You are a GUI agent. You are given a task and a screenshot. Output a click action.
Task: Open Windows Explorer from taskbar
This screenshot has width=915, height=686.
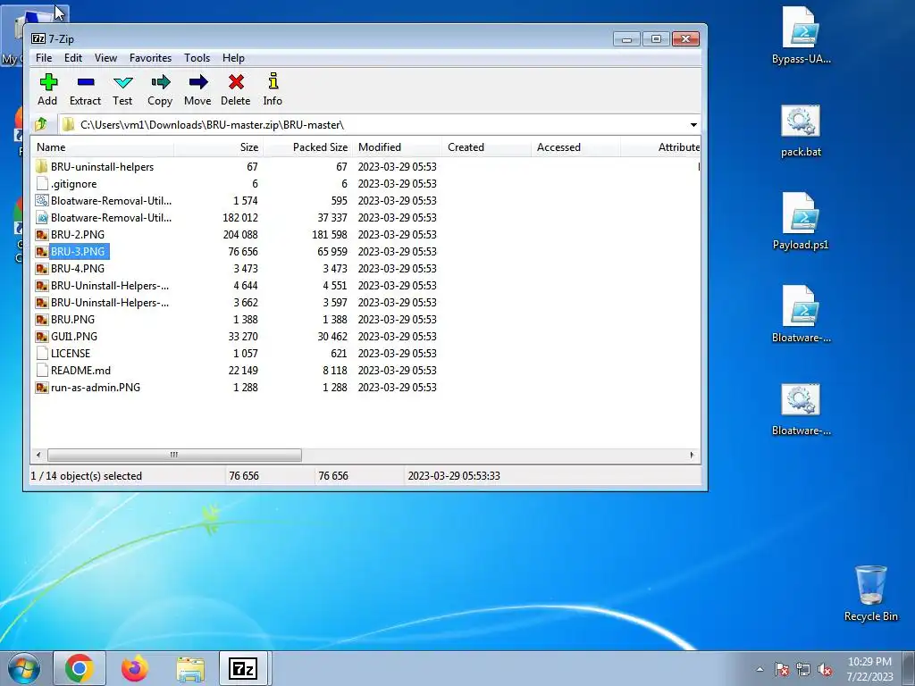pos(190,669)
